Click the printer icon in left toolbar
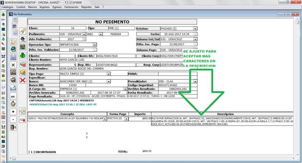The height and width of the screenshot is (163, 302). coord(13,80)
